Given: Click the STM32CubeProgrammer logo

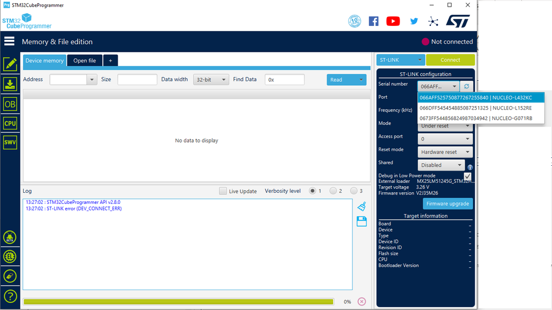Looking at the screenshot, I should coord(27,22).
